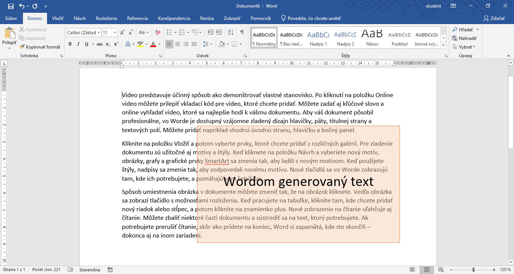Apply red font color

tap(153, 44)
